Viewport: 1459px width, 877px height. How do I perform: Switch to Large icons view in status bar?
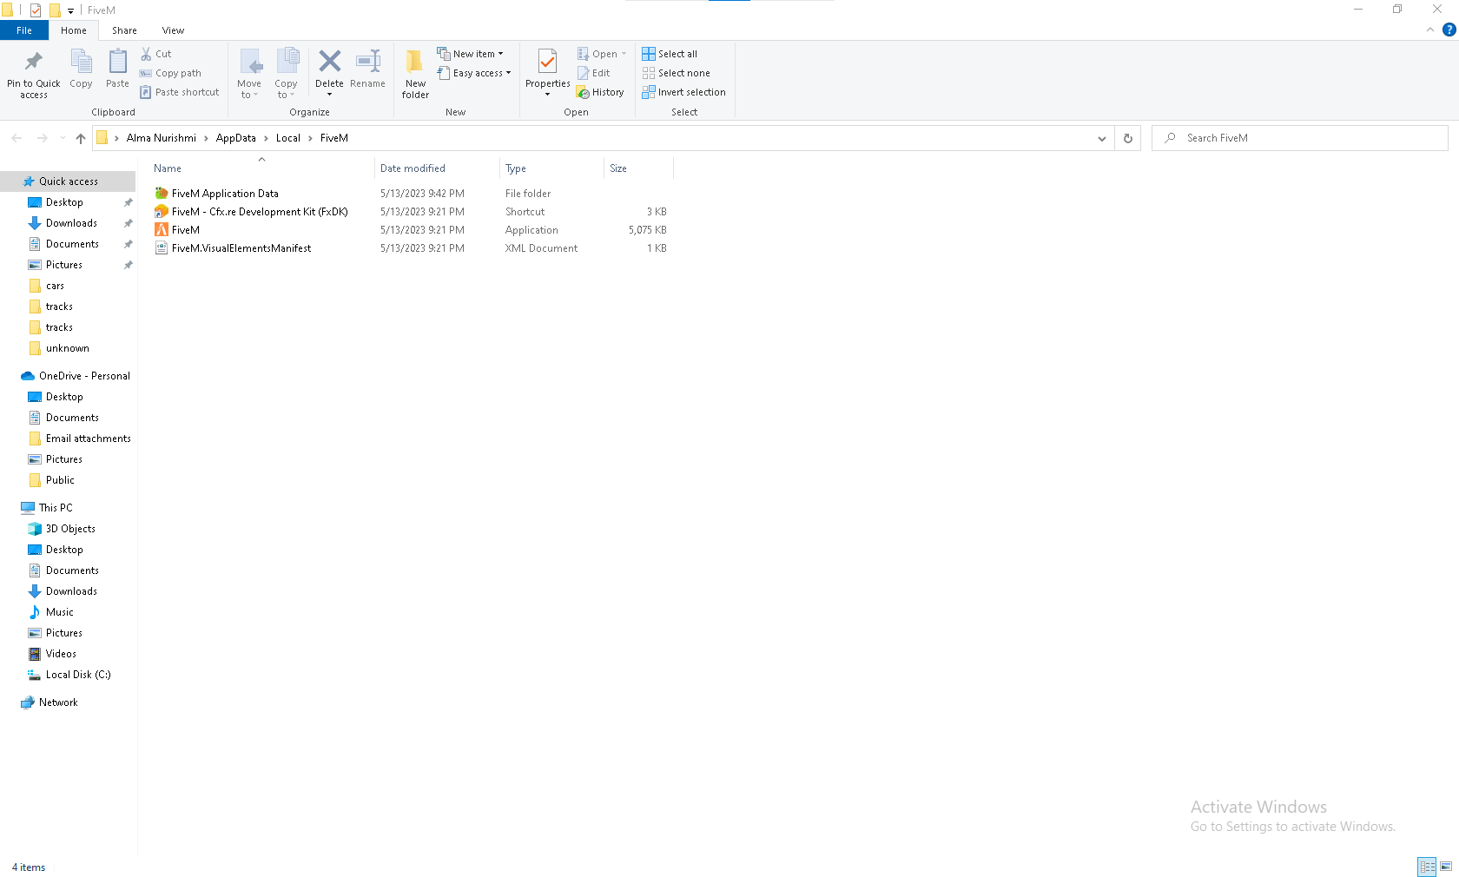[1446, 867]
